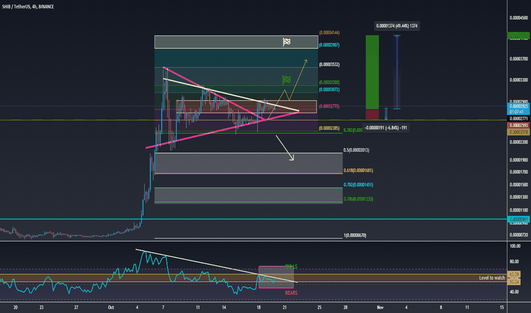Click the 18 date on the time axis
The image size is (531, 313).
(x=259, y=307)
